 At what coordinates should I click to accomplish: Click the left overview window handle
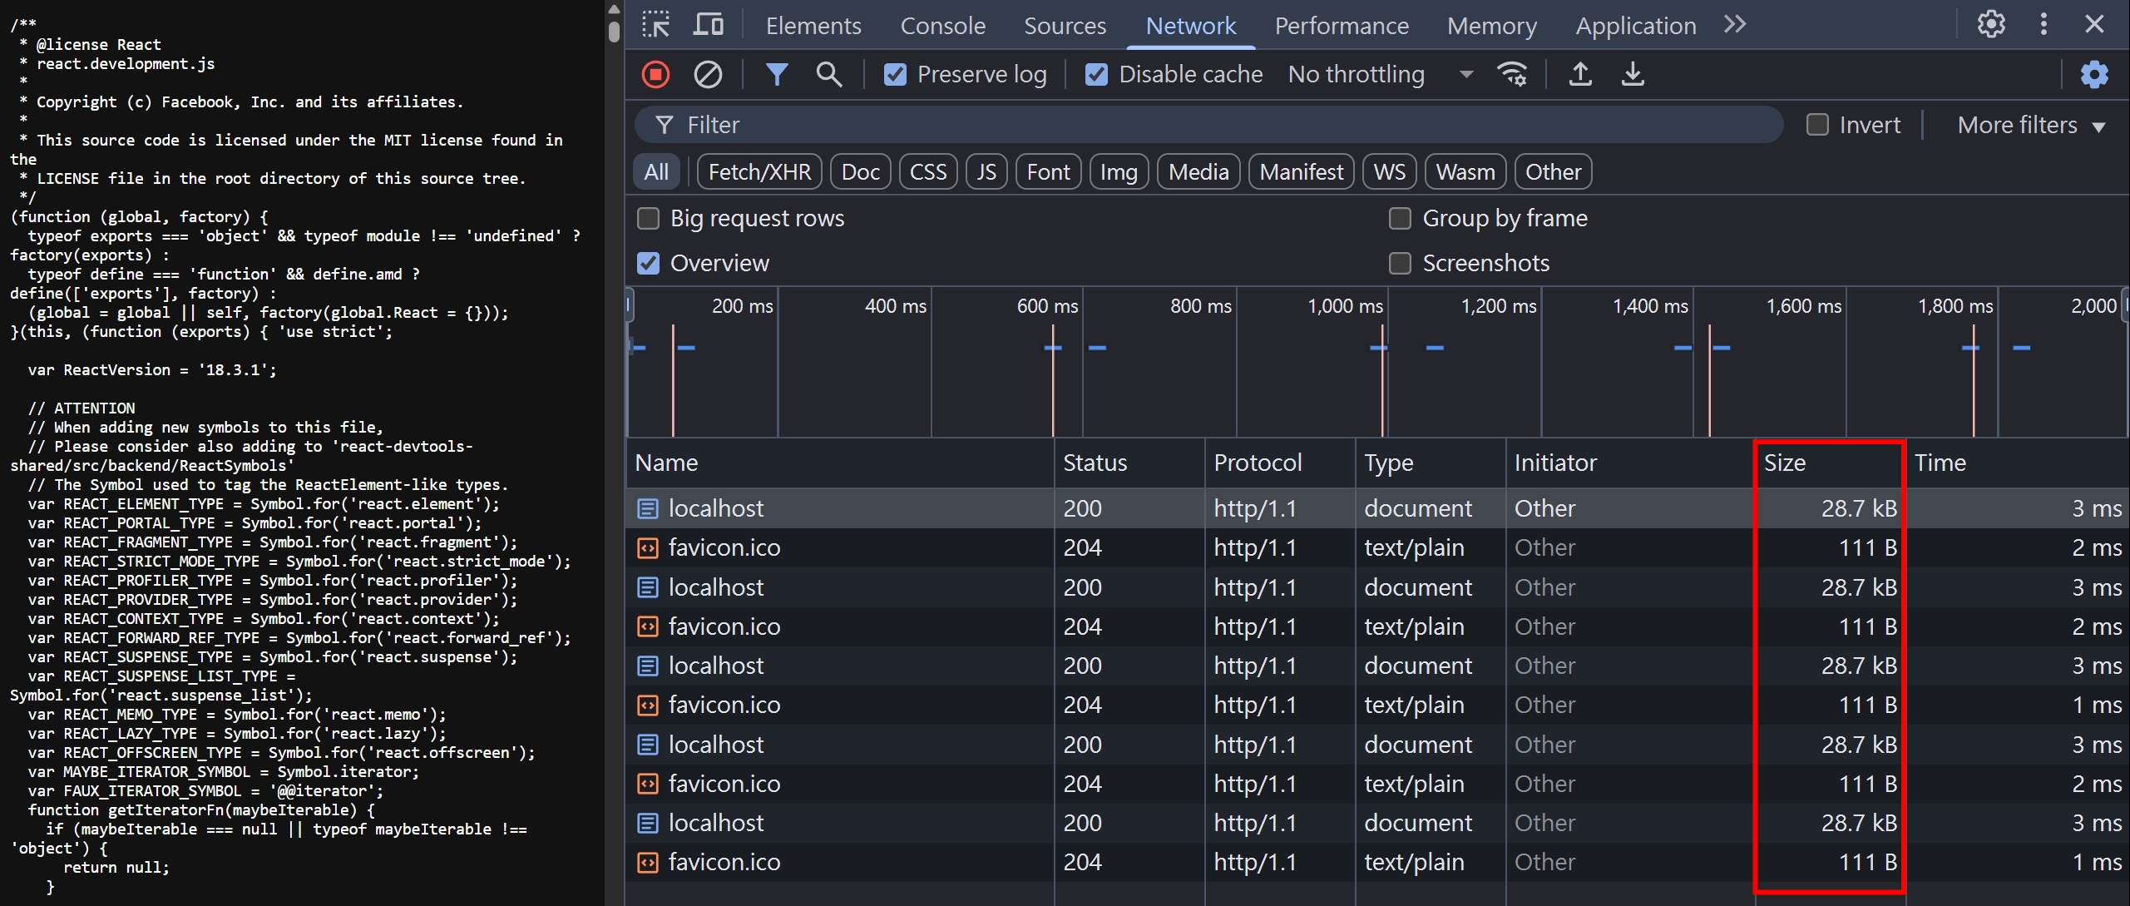click(x=630, y=305)
